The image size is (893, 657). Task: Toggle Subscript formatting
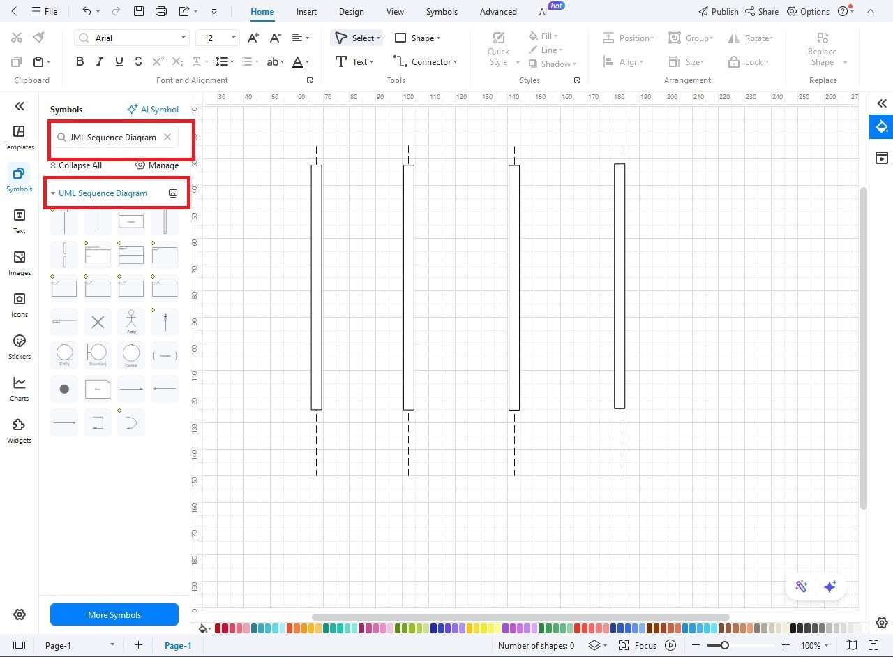click(178, 61)
